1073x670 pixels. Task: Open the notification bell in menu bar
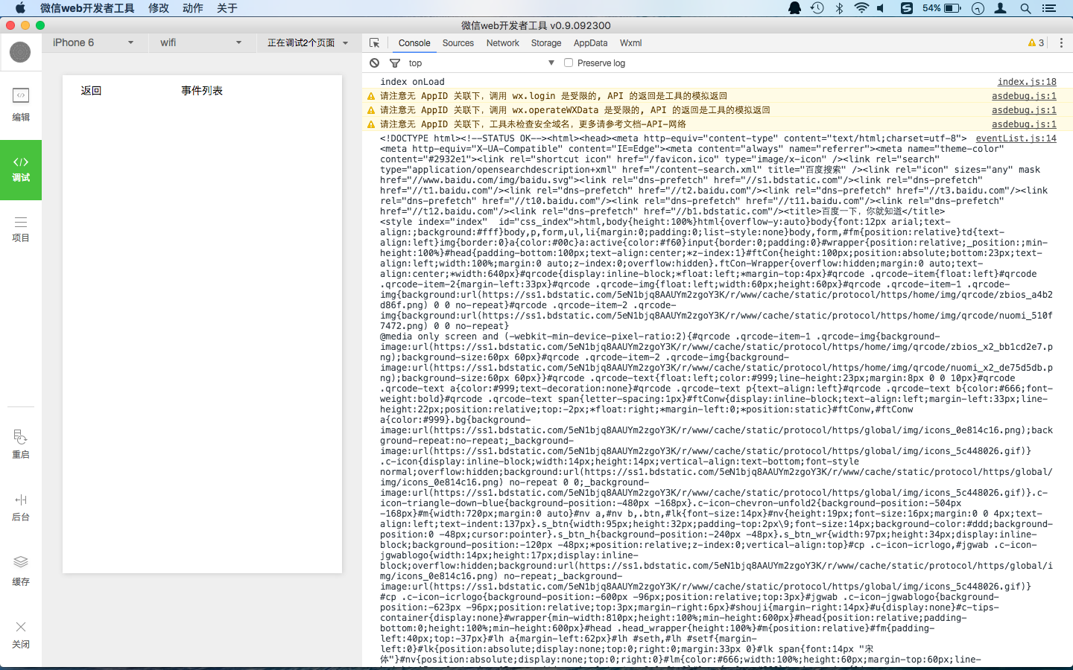(795, 8)
